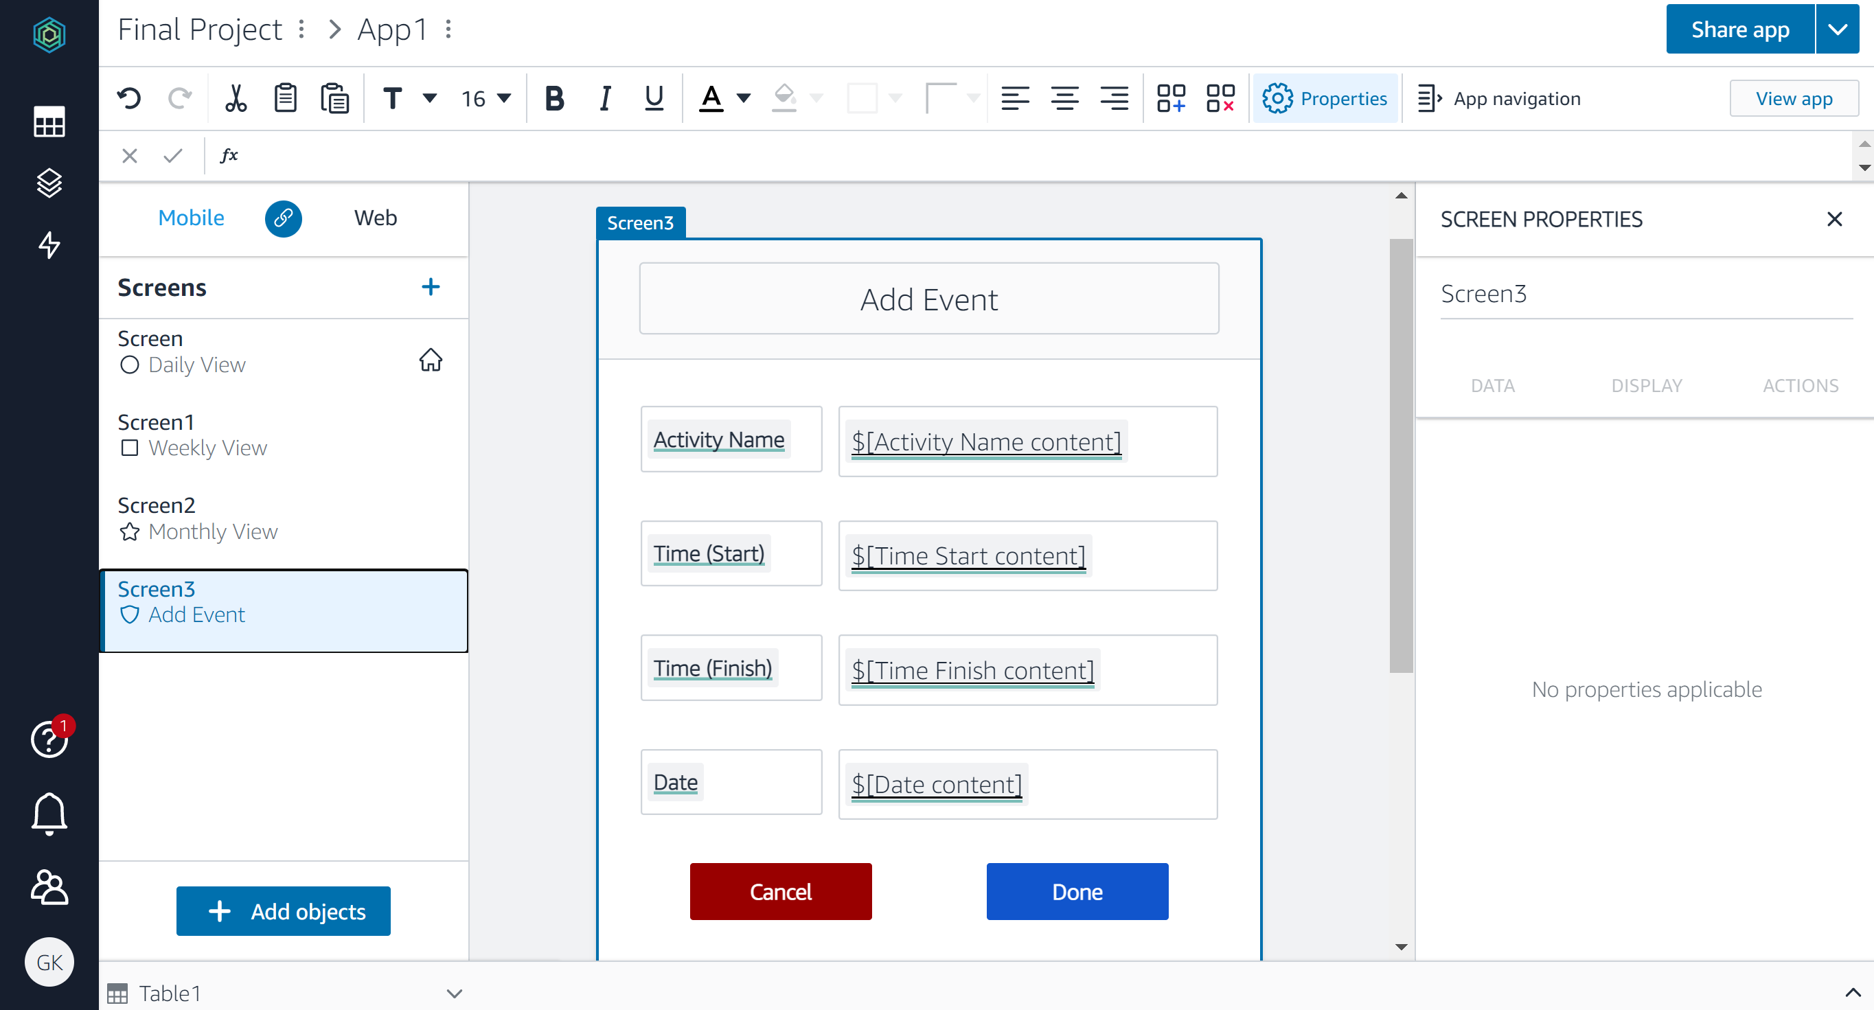Click the View app button
This screenshot has width=1874, height=1010.
(x=1794, y=97)
